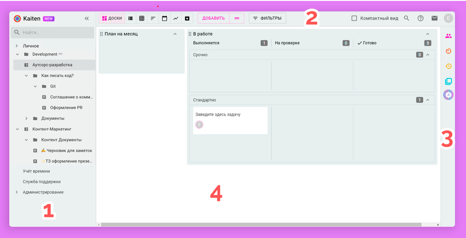Click the assignee avatar on the task card
This screenshot has width=466, height=238.
(199, 125)
